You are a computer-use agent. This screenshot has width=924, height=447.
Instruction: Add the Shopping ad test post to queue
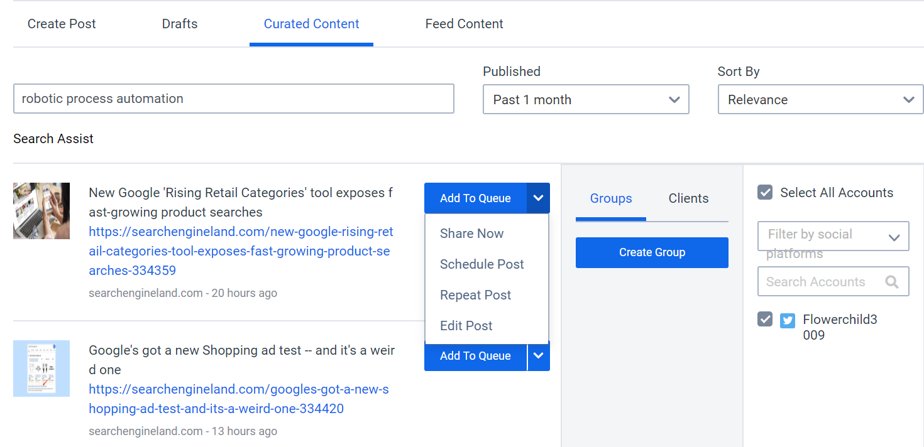point(475,356)
